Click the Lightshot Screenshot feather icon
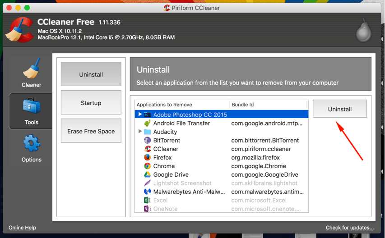The width and height of the screenshot is (385, 238). tap(147, 183)
